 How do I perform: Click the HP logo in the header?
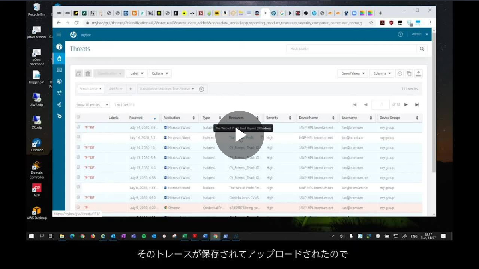click(x=73, y=35)
